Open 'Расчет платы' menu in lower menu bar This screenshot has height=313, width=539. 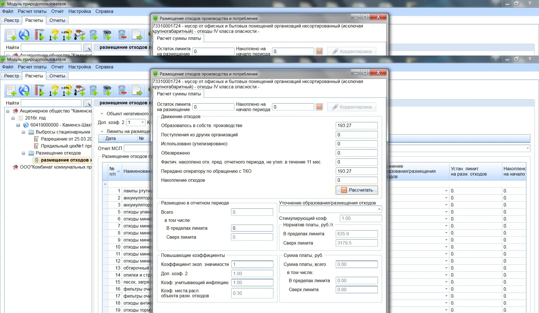(32, 67)
